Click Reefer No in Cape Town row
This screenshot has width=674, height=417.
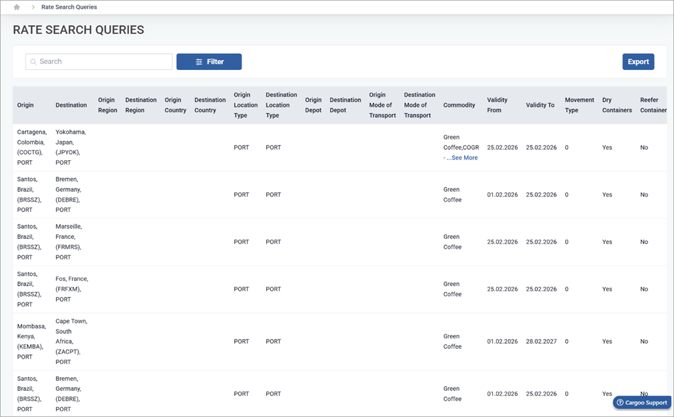[x=644, y=341]
